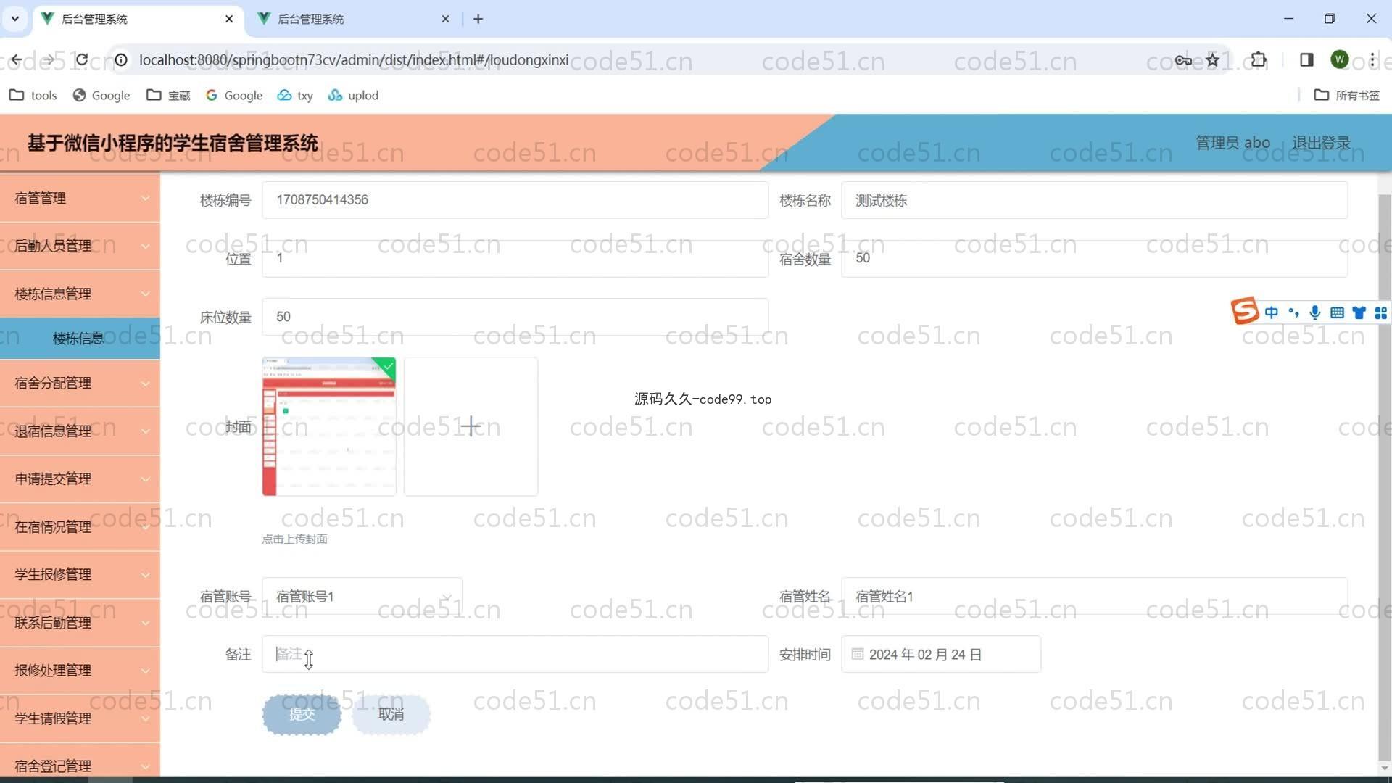The height and width of the screenshot is (783, 1392).
Task: Open the Sogou toolbox grid icon
Action: tap(1380, 312)
